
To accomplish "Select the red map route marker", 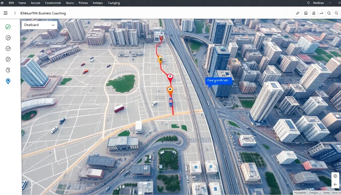I will coord(170,76).
